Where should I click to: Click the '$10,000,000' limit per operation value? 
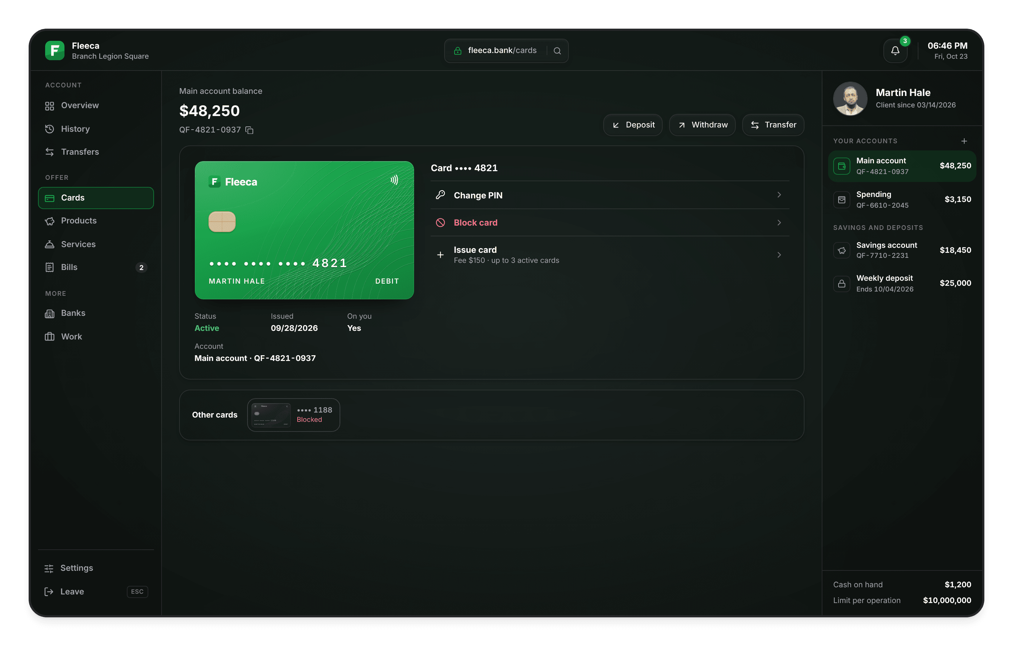tap(947, 600)
